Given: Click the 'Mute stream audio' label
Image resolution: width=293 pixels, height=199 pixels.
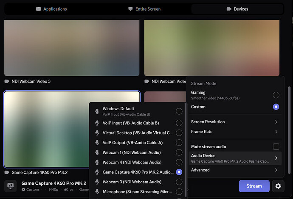Looking at the screenshot, I should pos(208,146).
